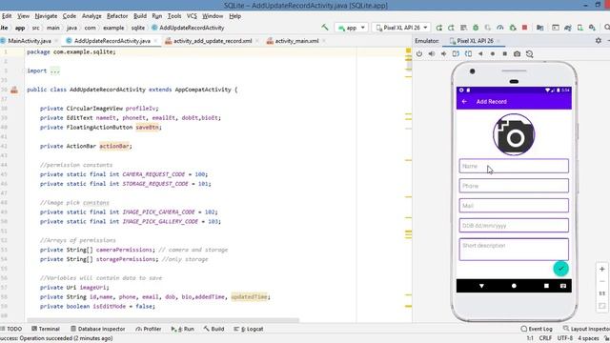Open the emulator panel settings gear
The width and height of the screenshot is (610, 343).
(x=599, y=40)
